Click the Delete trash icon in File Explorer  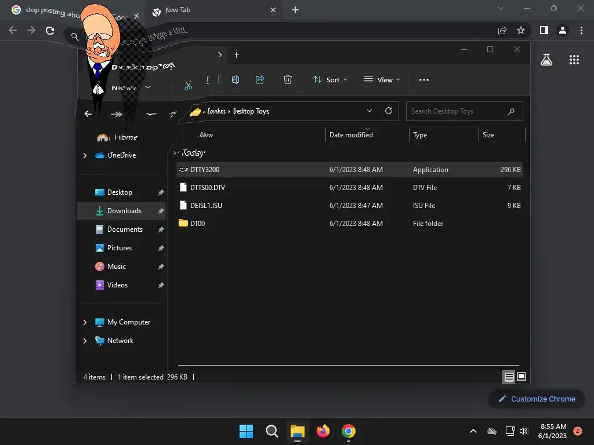point(288,79)
